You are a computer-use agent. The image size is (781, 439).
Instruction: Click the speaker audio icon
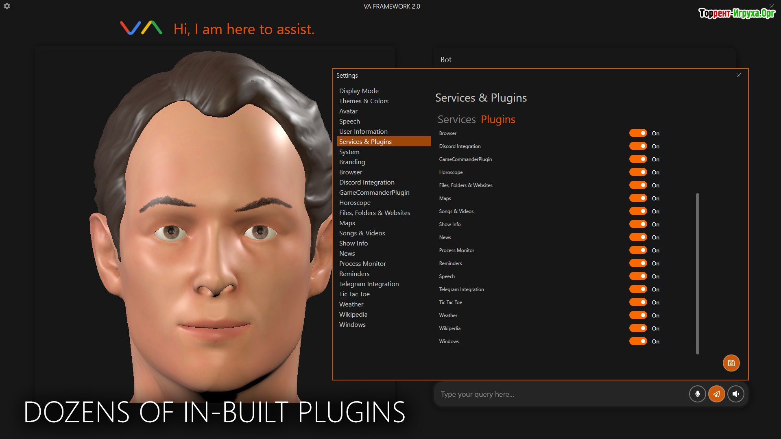point(736,394)
